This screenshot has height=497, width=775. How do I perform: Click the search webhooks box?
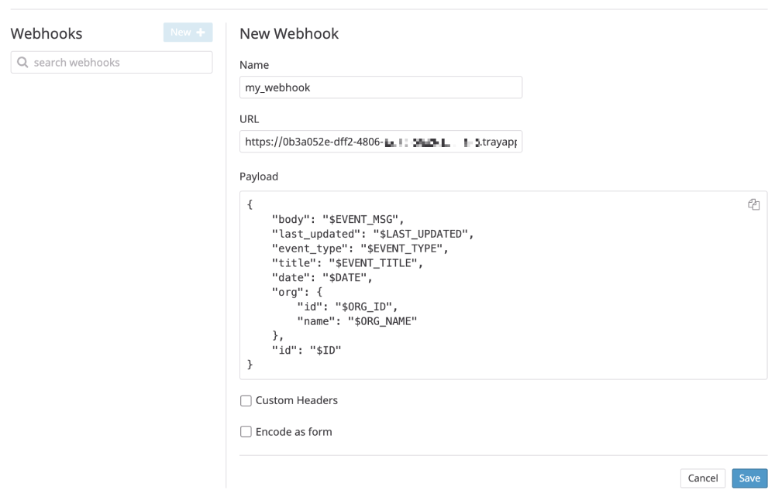(x=111, y=62)
